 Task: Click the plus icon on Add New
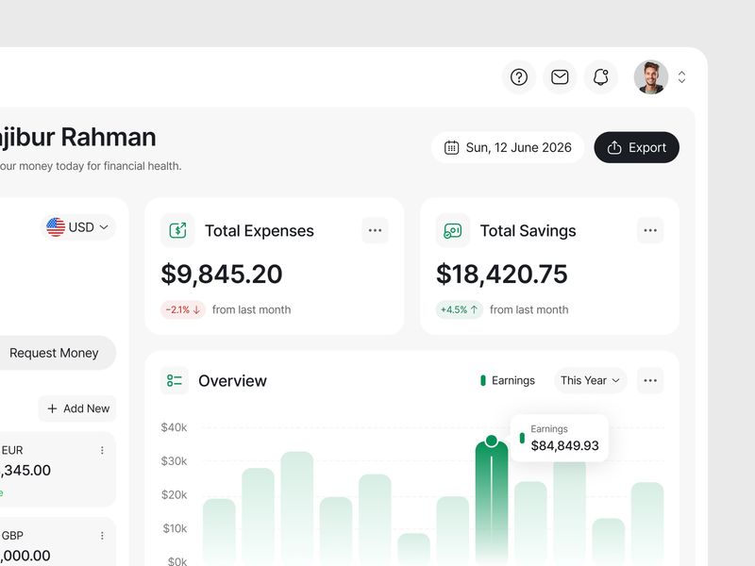(x=54, y=408)
